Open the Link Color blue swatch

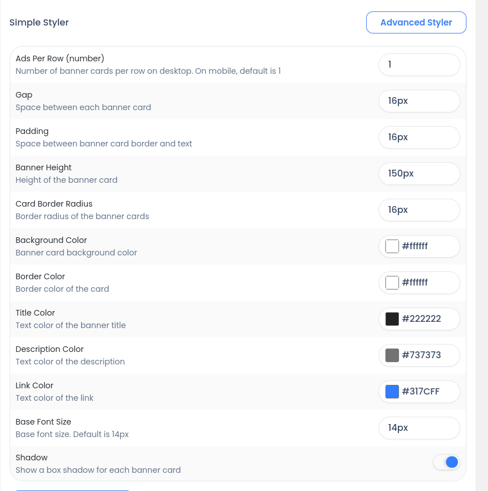click(x=392, y=392)
